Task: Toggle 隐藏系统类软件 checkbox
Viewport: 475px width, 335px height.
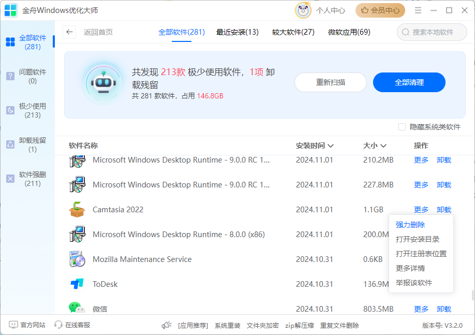Action: (402, 127)
